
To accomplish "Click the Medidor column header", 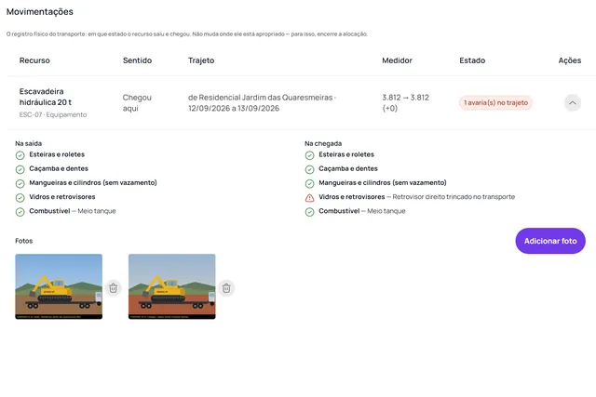I will coord(397,60).
